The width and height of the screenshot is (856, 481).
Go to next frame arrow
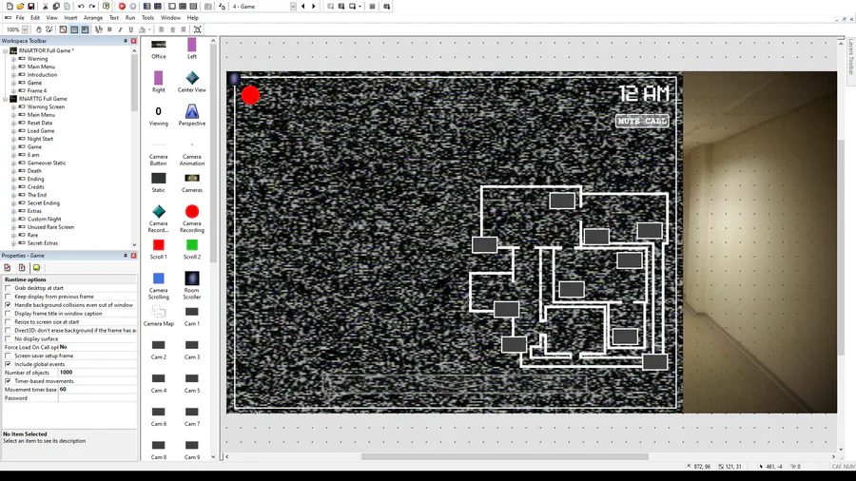click(313, 6)
